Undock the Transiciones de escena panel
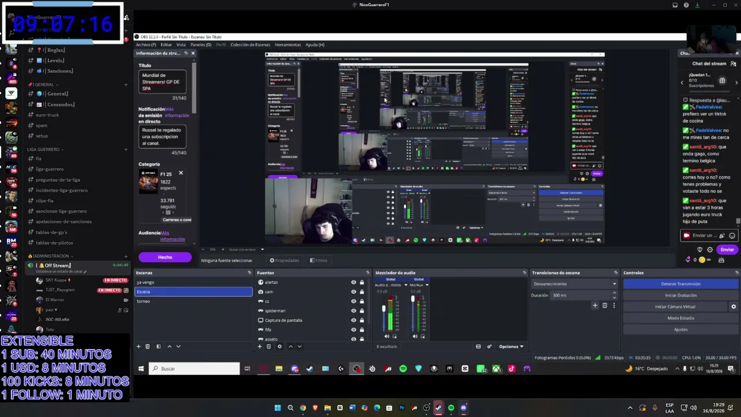The width and height of the screenshot is (741, 417). click(x=615, y=273)
